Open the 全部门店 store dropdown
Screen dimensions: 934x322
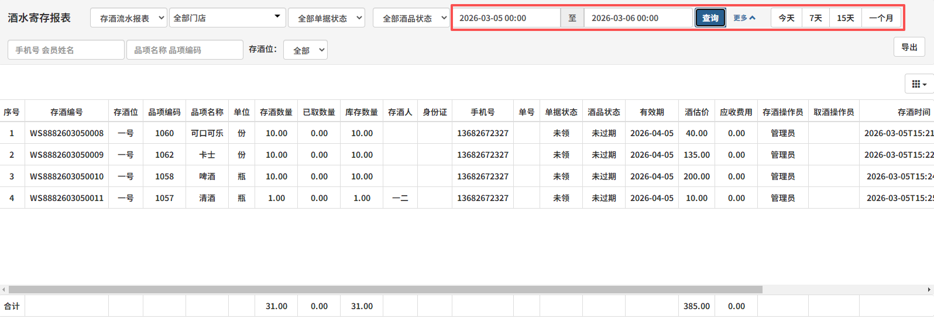(x=227, y=18)
